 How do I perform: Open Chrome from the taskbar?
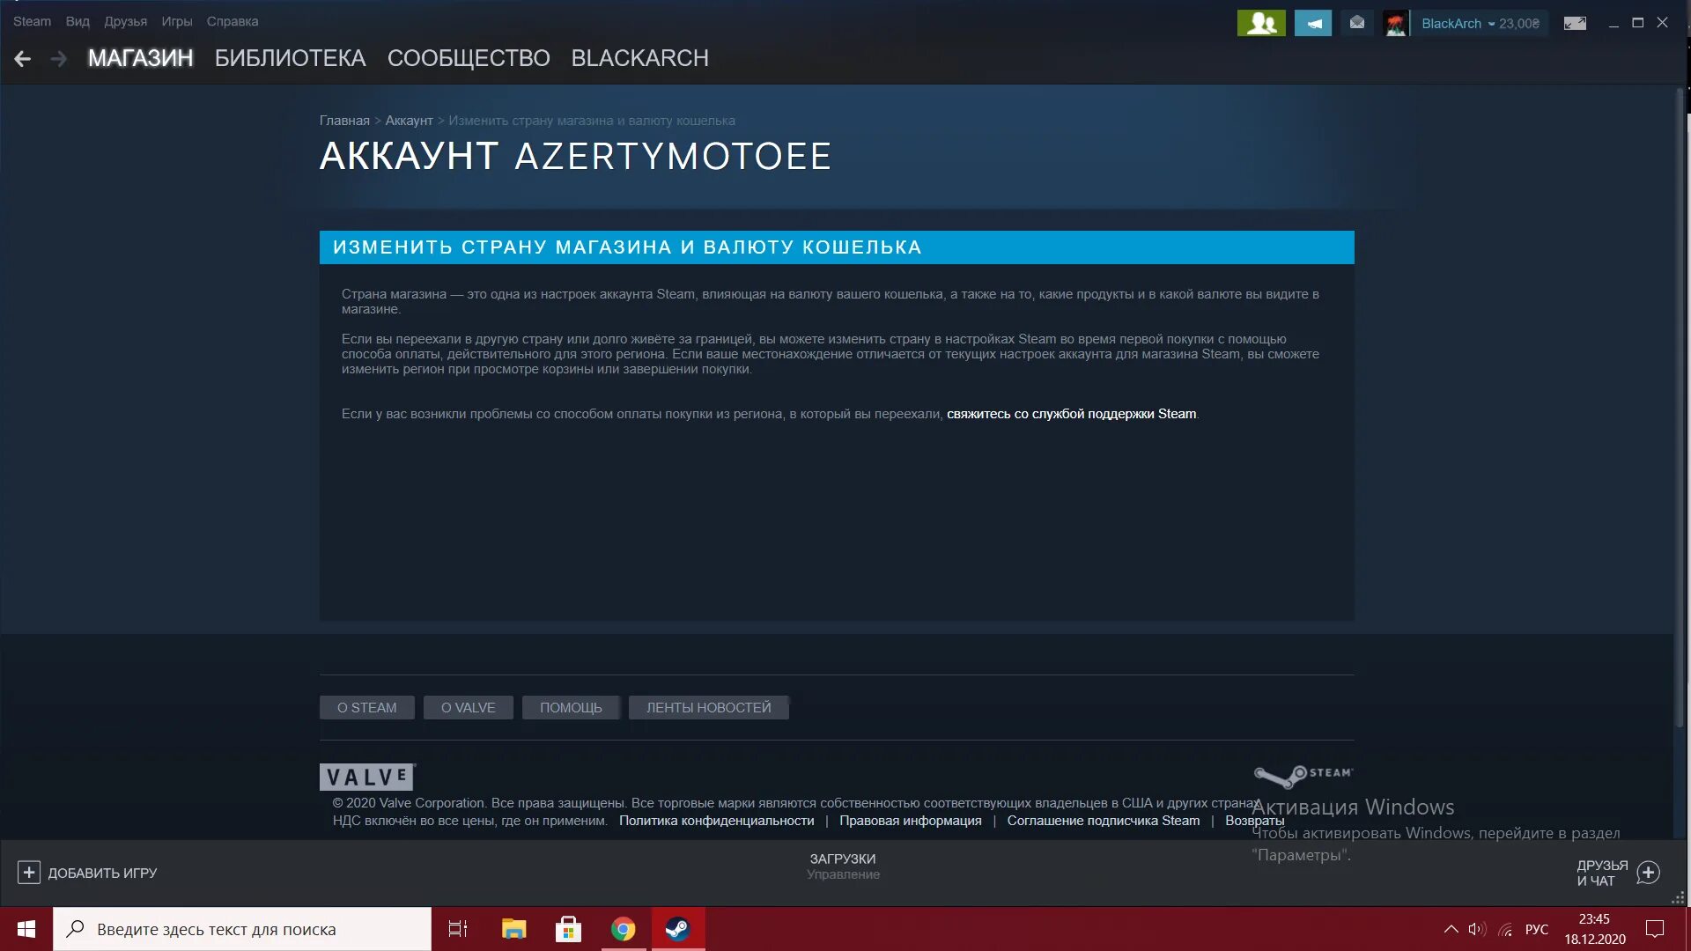623,929
